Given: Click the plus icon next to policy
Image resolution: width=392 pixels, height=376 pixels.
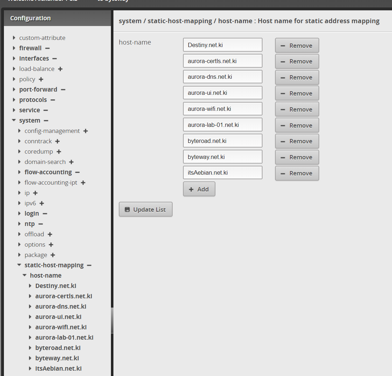Looking at the screenshot, I should 41,79.
